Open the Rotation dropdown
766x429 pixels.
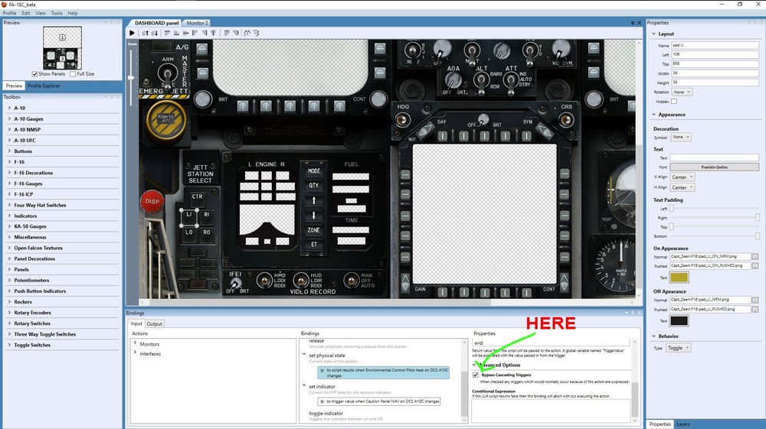point(682,92)
